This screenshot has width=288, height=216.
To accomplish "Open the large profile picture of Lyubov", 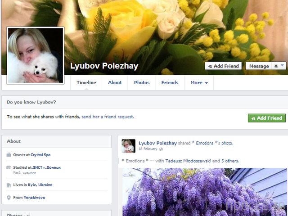I will click(x=36, y=55).
